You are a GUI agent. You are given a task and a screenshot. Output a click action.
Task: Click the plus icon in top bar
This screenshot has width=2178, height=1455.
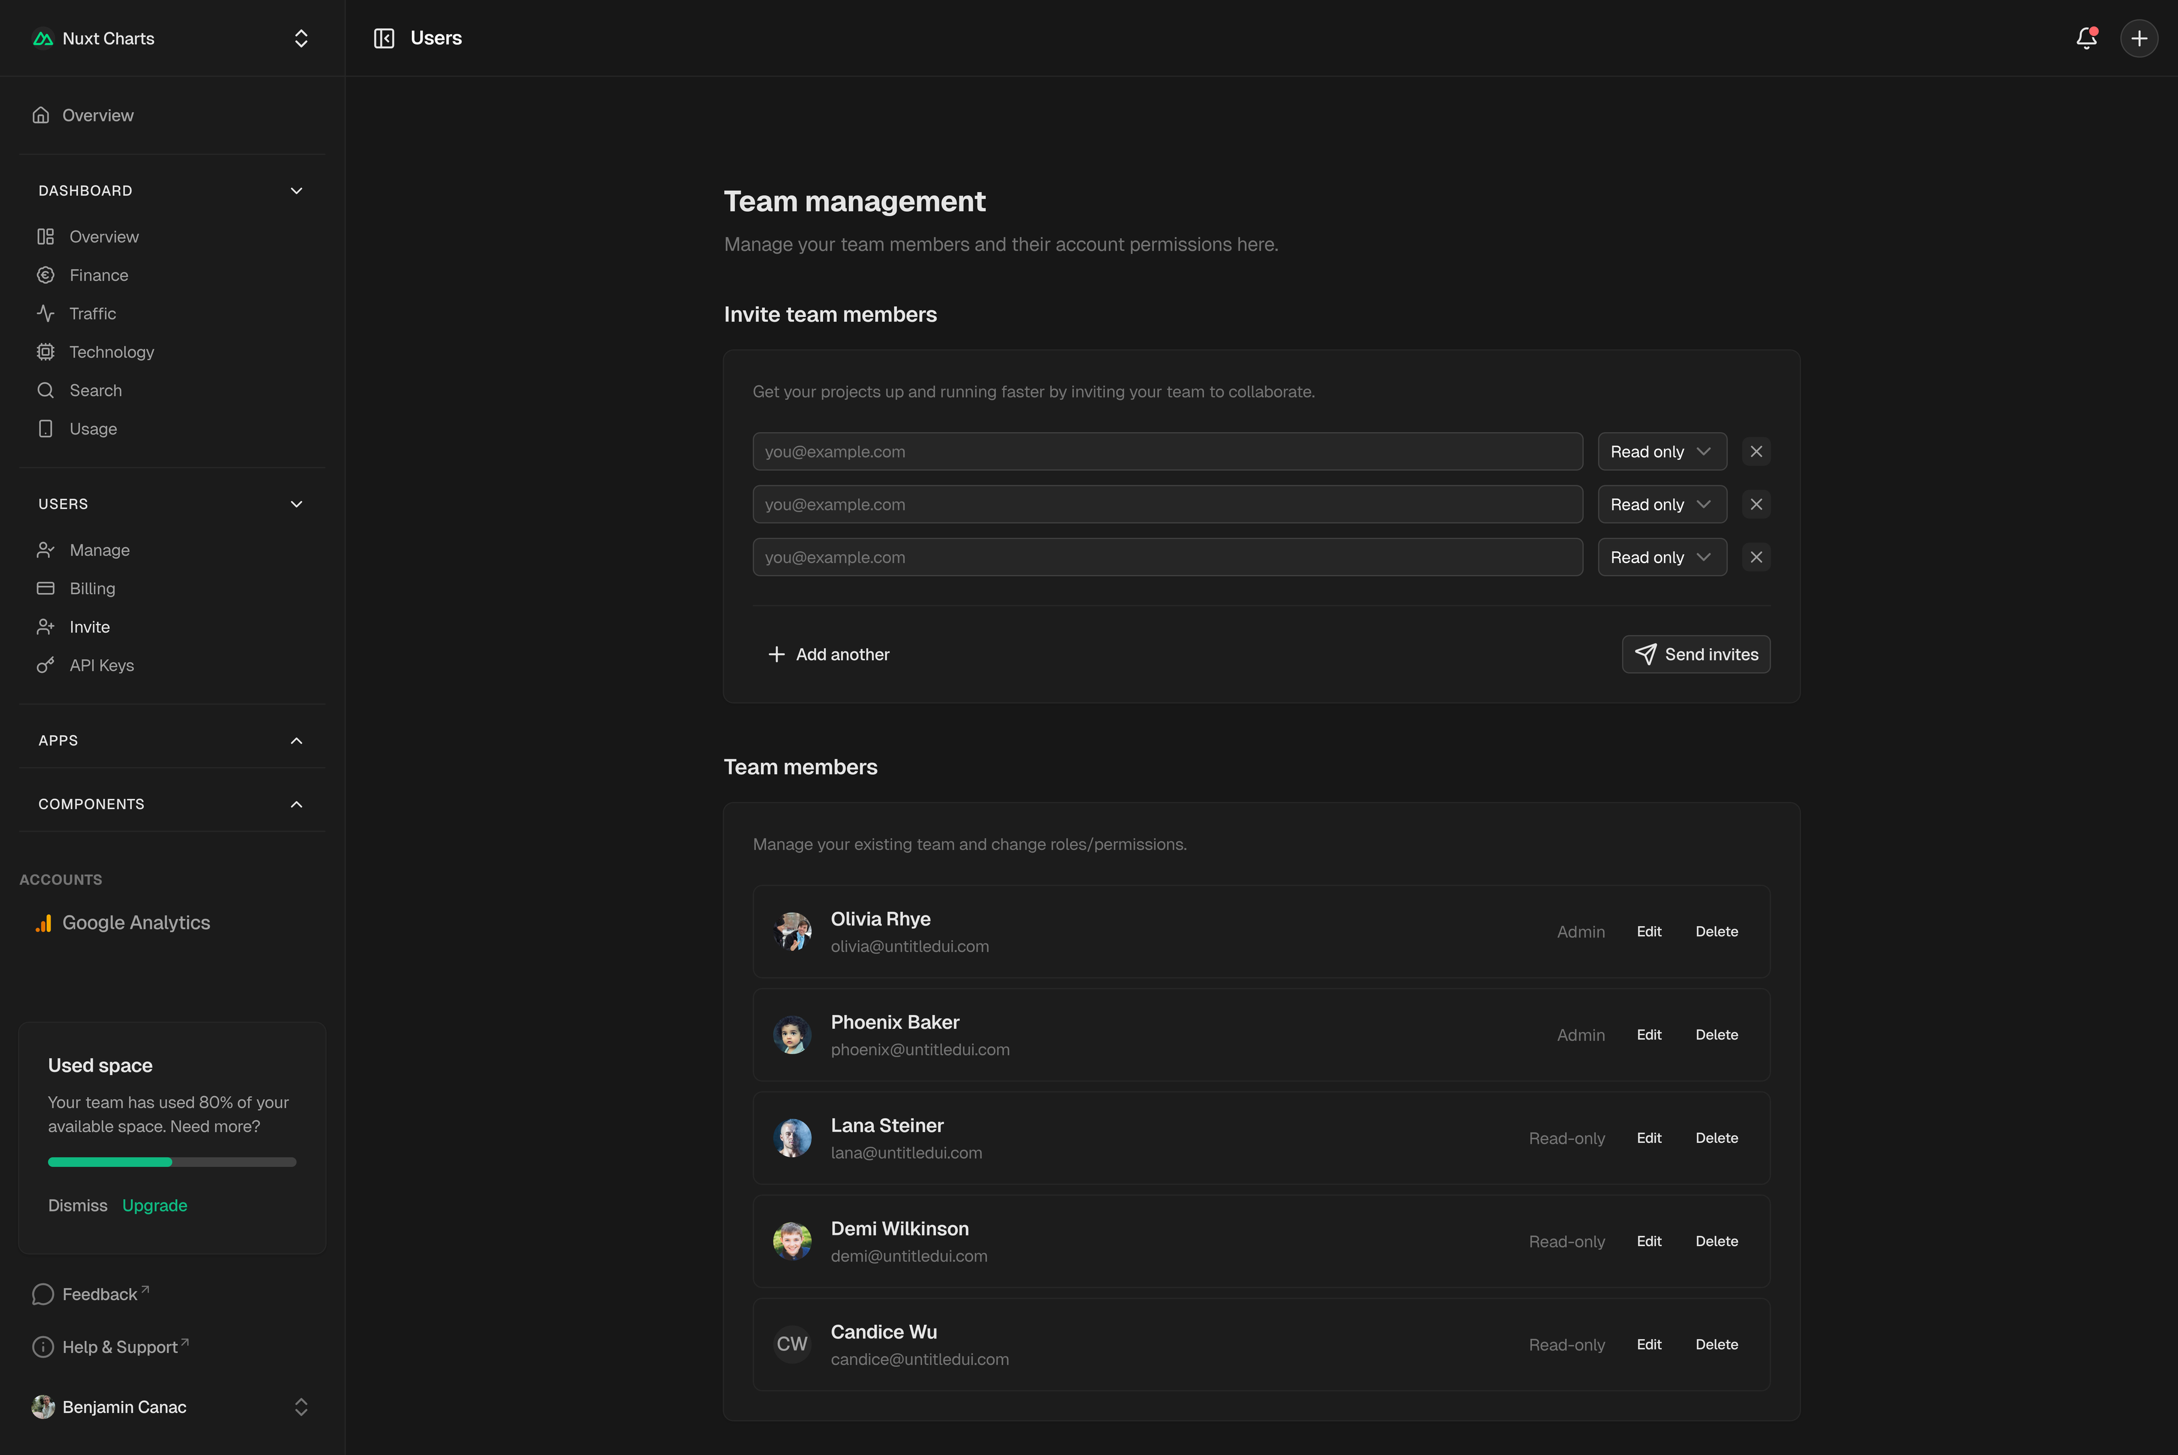point(2139,38)
